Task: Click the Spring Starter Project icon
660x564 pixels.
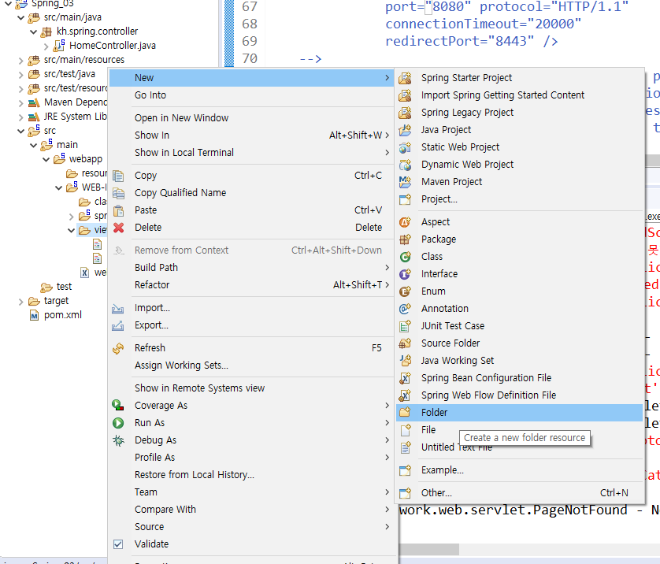Action: coord(405,78)
